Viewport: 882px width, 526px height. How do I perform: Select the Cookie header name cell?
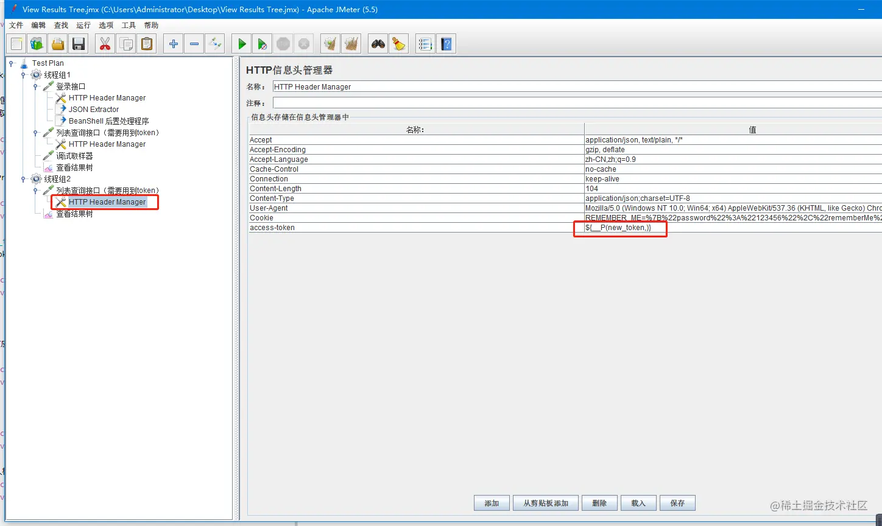pyautogui.click(x=416, y=218)
